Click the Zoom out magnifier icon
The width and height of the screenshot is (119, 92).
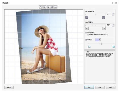48,7
